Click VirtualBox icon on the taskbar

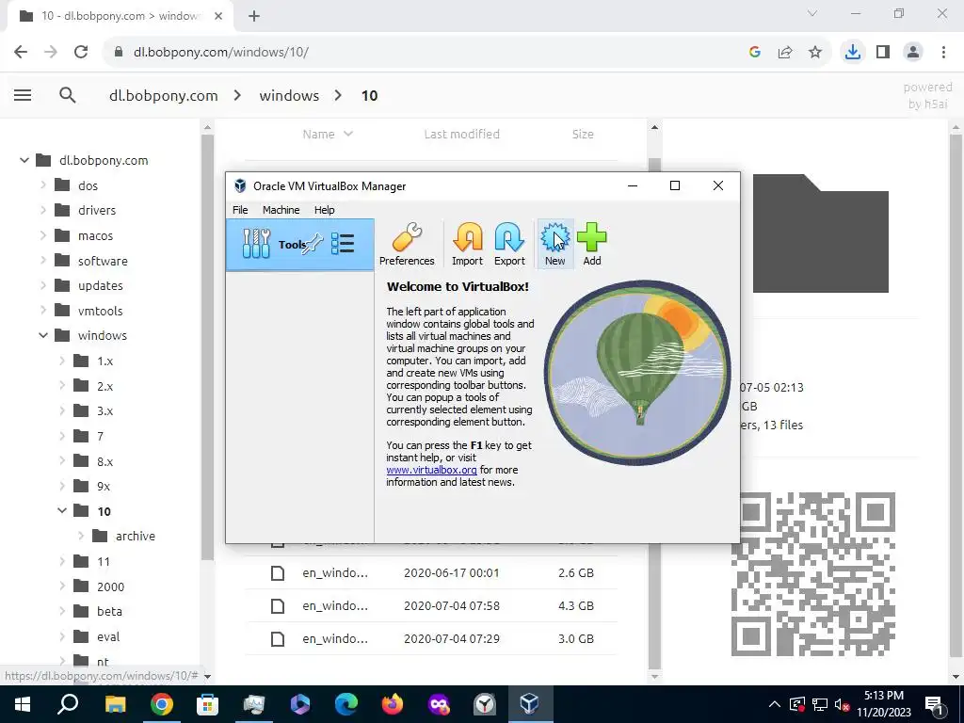pyautogui.click(x=529, y=704)
